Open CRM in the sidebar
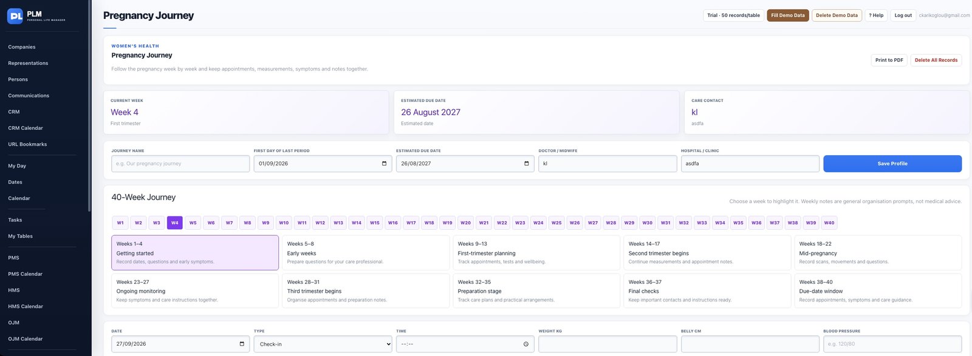The width and height of the screenshot is (972, 356). 14,112
